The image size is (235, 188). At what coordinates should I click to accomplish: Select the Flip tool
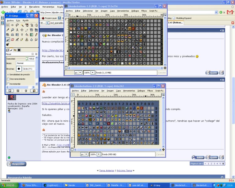tap(17, 35)
